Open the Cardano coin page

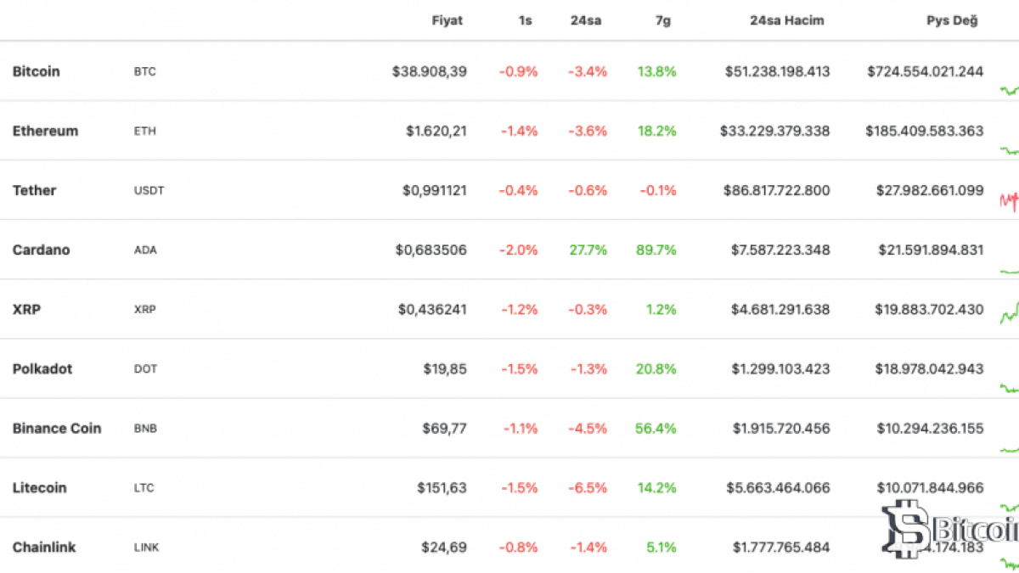[41, 250]
